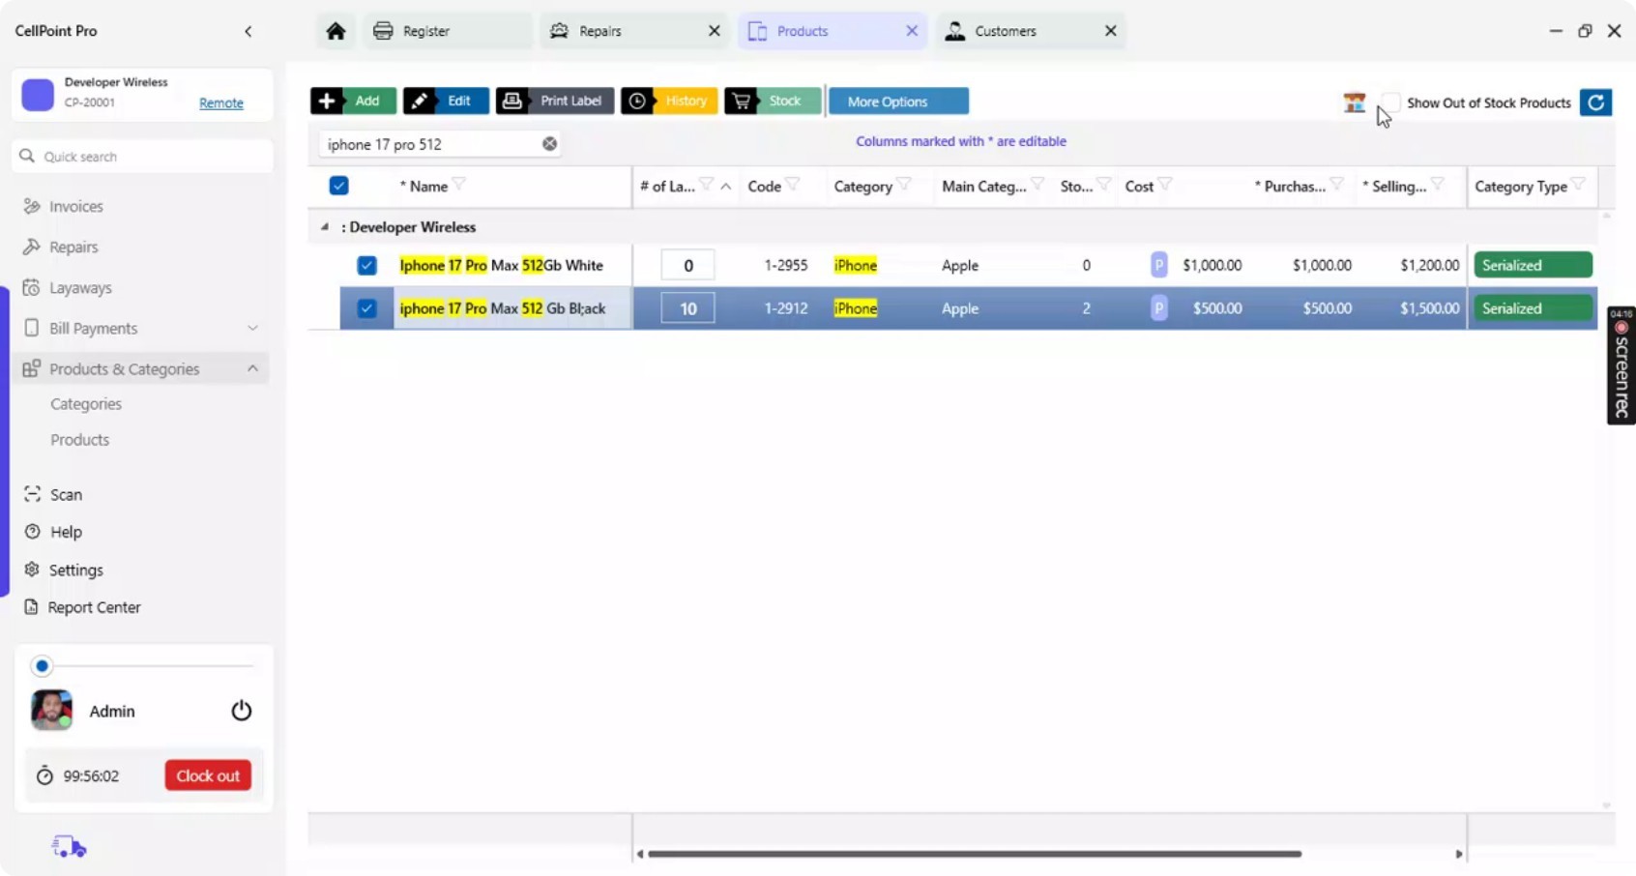The height and width of the screenshot is (876, 1636).
Task: Click the delivery truck icon at sidebar bottom
Action: [70, 847]
